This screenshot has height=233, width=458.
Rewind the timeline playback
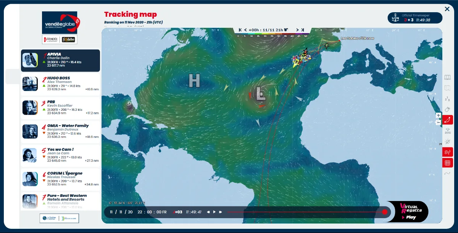coord(208,212)
